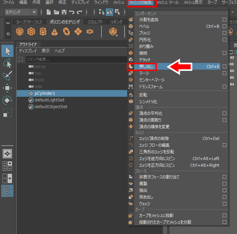Click option box next to 複製
The image size is (237, 234).
pos(224,184)
